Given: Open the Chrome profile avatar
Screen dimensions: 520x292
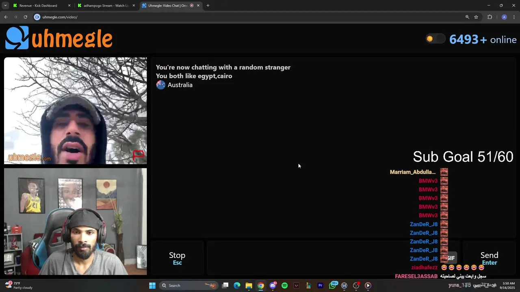Looking at the screenshot, I should tap(504, 17).
